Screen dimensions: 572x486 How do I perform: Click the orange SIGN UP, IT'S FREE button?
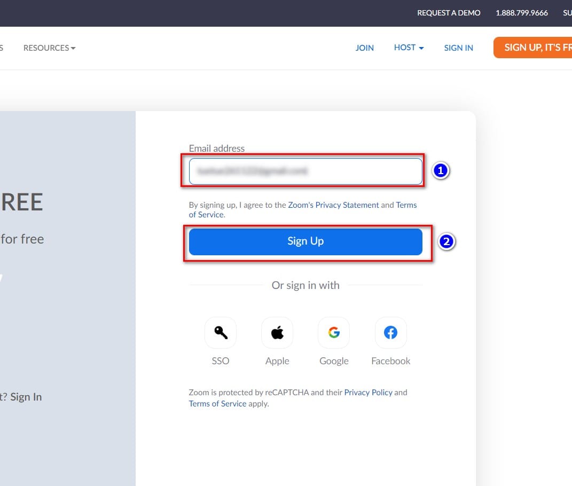click(533, 48)
